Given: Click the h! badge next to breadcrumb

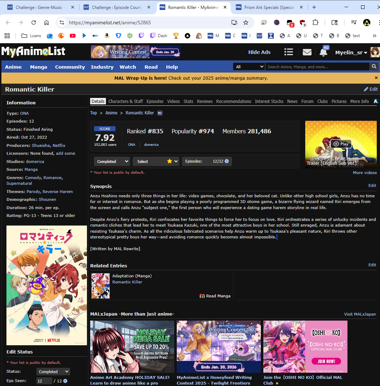Looking at the screenshot, I should point(160,113).
